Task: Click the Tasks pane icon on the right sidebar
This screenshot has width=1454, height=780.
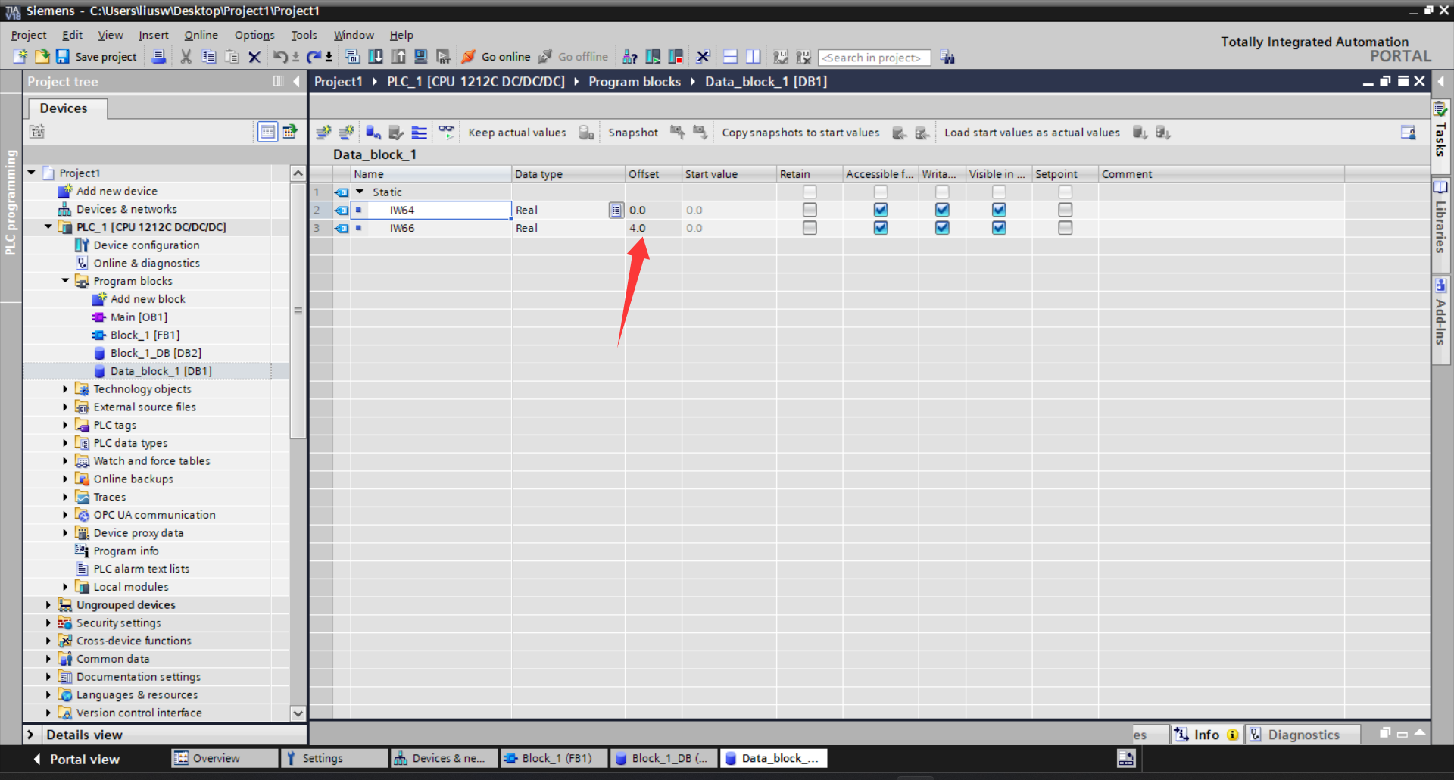Action: [1440, 109]
